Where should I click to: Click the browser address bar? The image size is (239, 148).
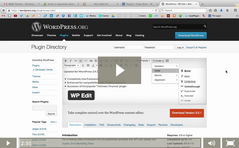coord(80,11)
